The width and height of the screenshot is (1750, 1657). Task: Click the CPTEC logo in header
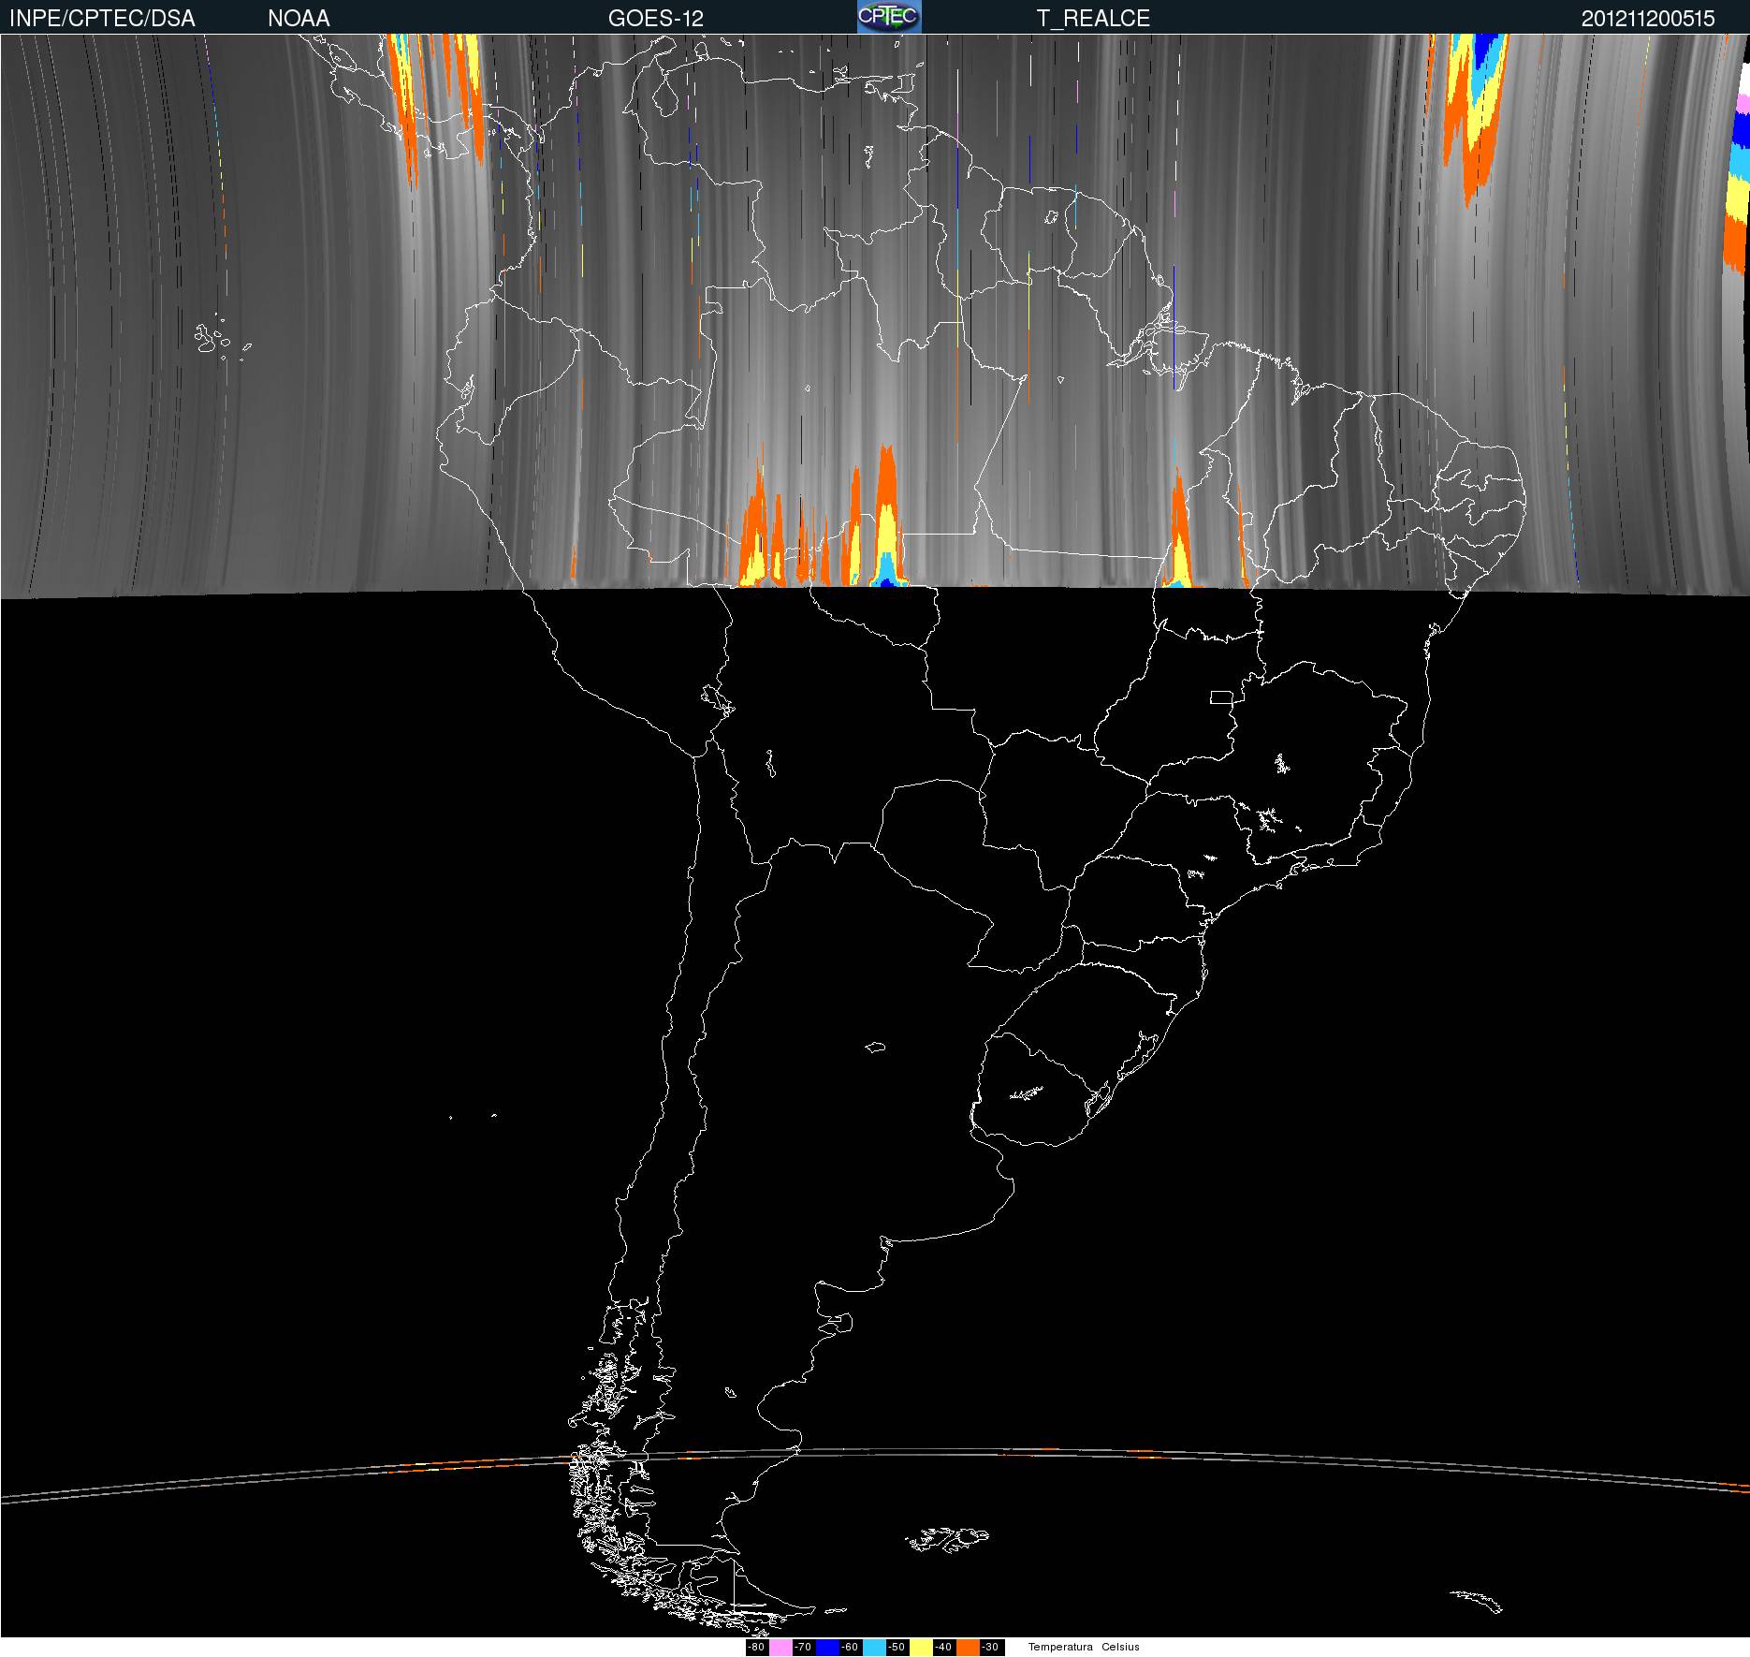[x=889, y=17]
